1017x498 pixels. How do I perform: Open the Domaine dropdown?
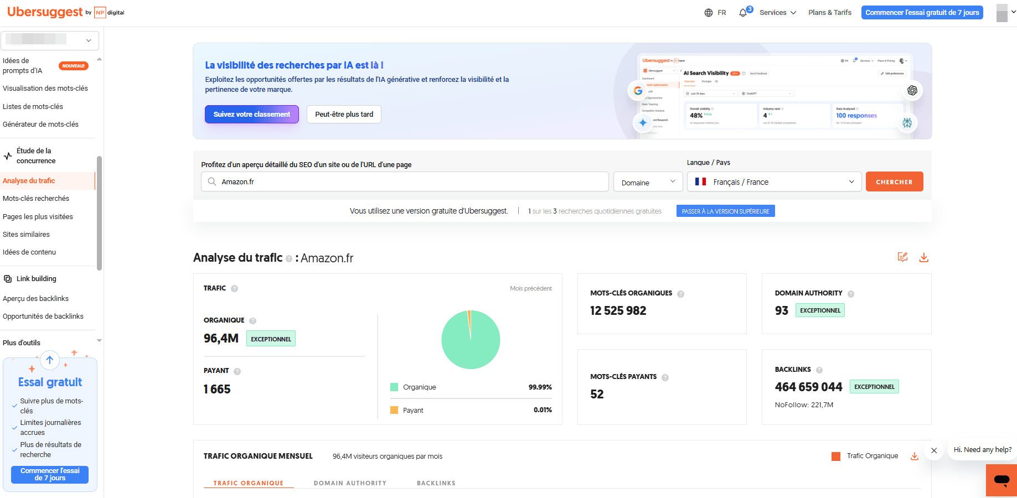coord(647,181)
